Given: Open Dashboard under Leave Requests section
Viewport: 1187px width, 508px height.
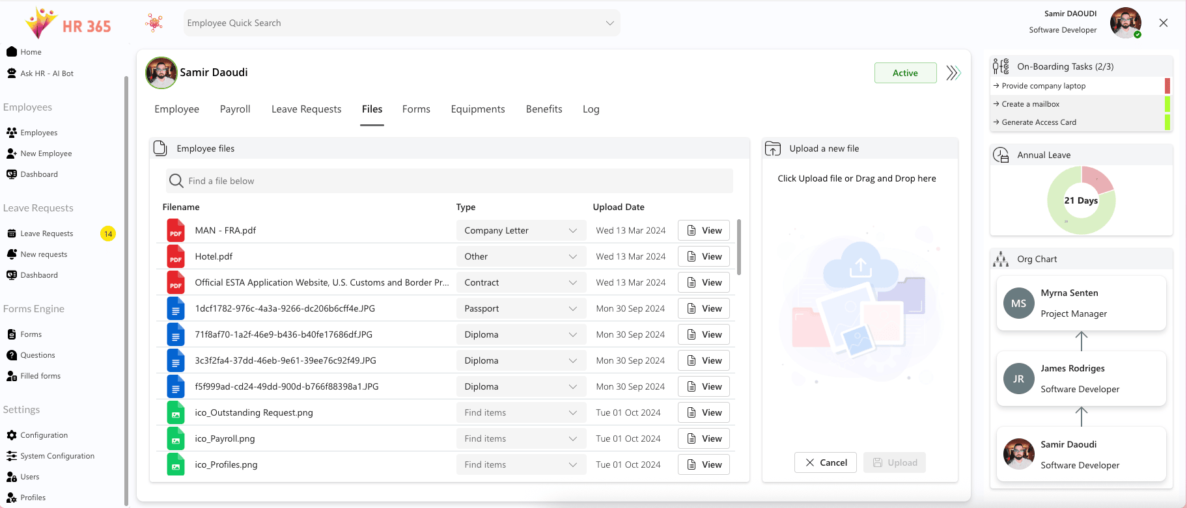Looking at the screenshot, I should click(32, 275).
